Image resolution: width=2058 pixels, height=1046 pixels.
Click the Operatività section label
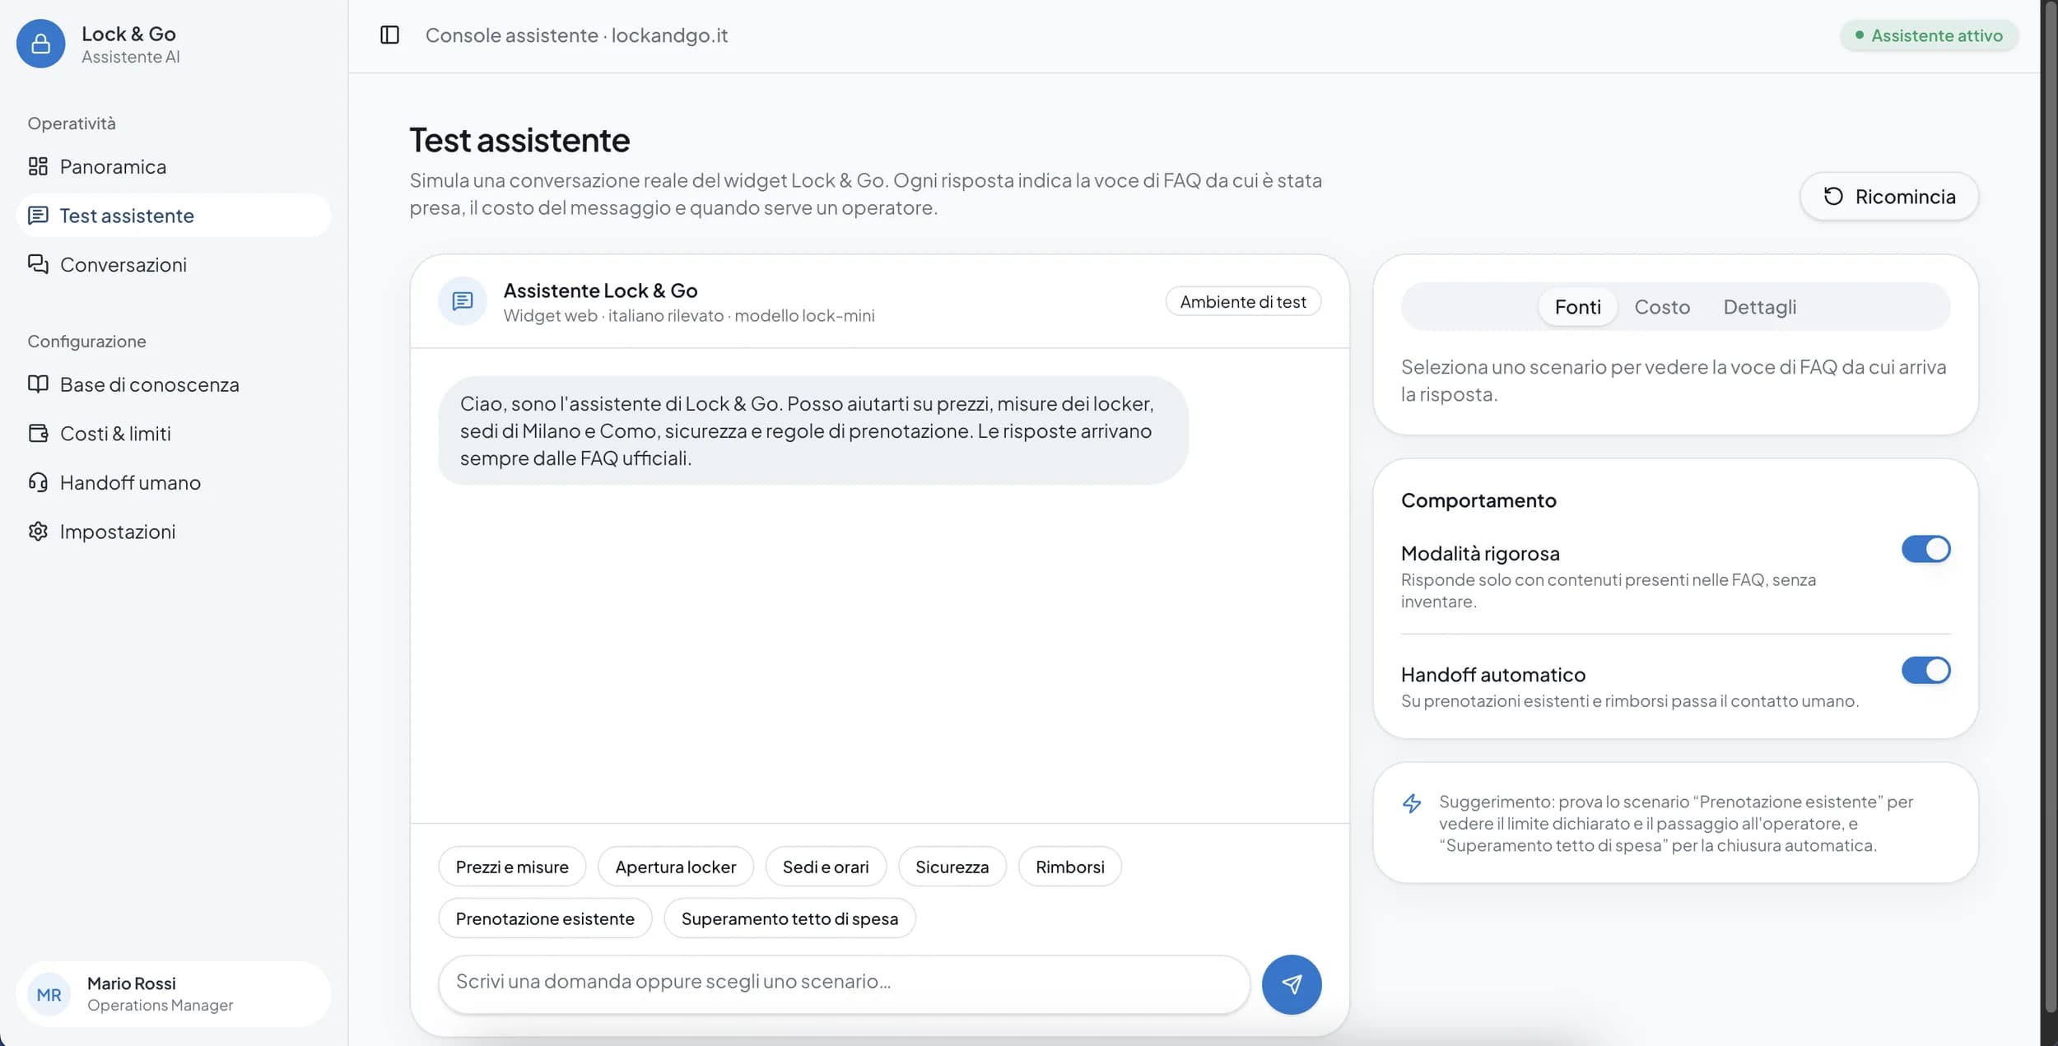[72, 123]
